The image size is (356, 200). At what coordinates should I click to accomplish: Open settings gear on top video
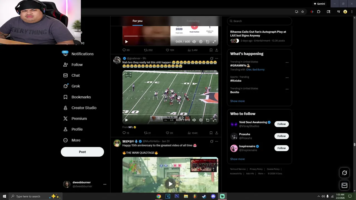click(201, 42)
